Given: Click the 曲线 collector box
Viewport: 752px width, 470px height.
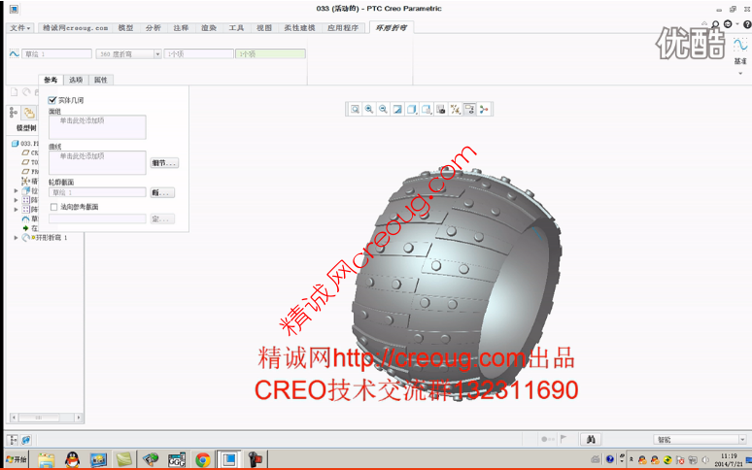Looking at the screenshot, I should [97, 162].
